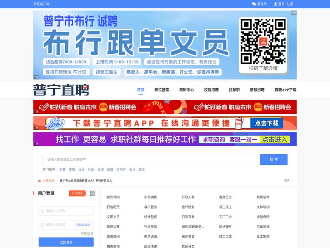Open the 新春招聘会 red banner

165,107
